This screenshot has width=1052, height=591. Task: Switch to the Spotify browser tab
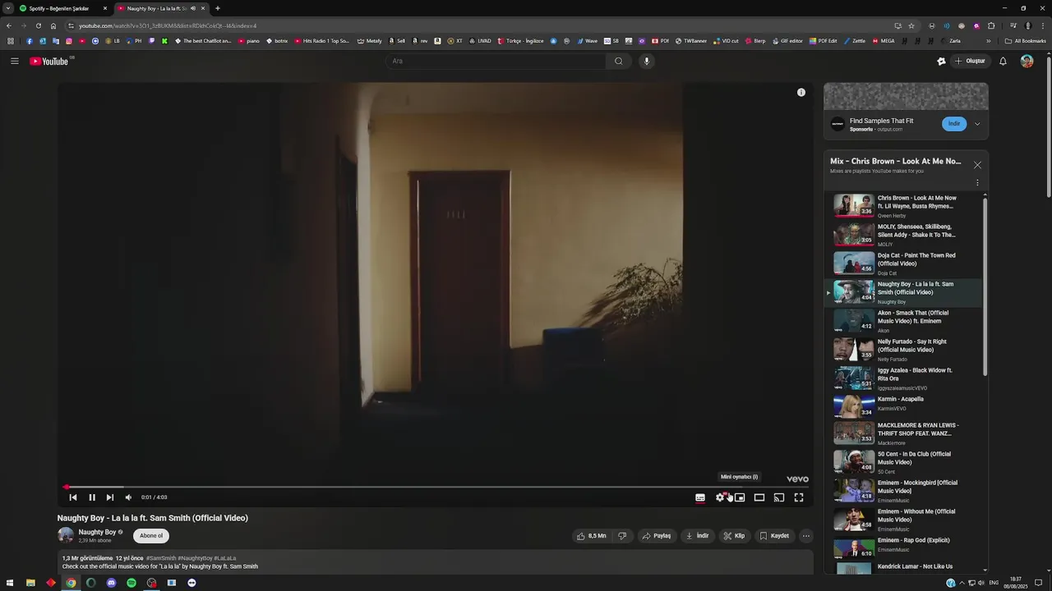point(62,8)
